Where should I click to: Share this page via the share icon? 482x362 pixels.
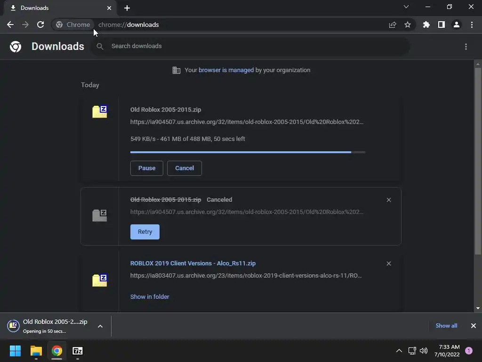[393, 25]
